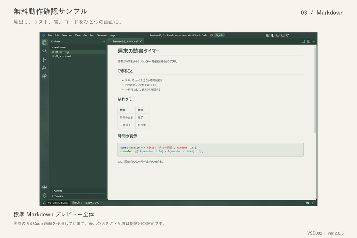The height and width of the screenshot is (238, 357).
Task: Click the JS file icon of 01_コード.js
Action: (x=53, y=52)
